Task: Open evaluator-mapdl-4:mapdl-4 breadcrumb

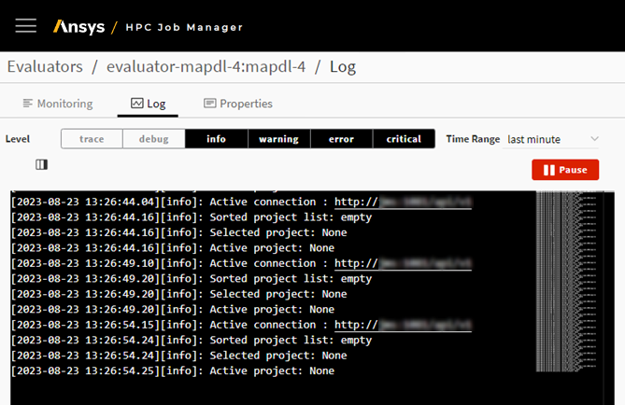Action: click(x=206, y=66)
